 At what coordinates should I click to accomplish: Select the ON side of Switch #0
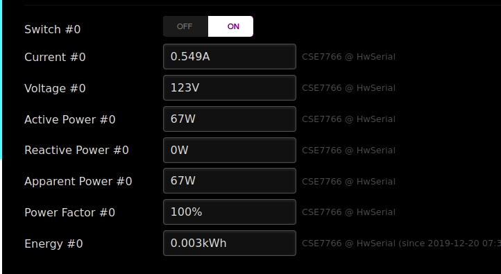tap(230, 26)
